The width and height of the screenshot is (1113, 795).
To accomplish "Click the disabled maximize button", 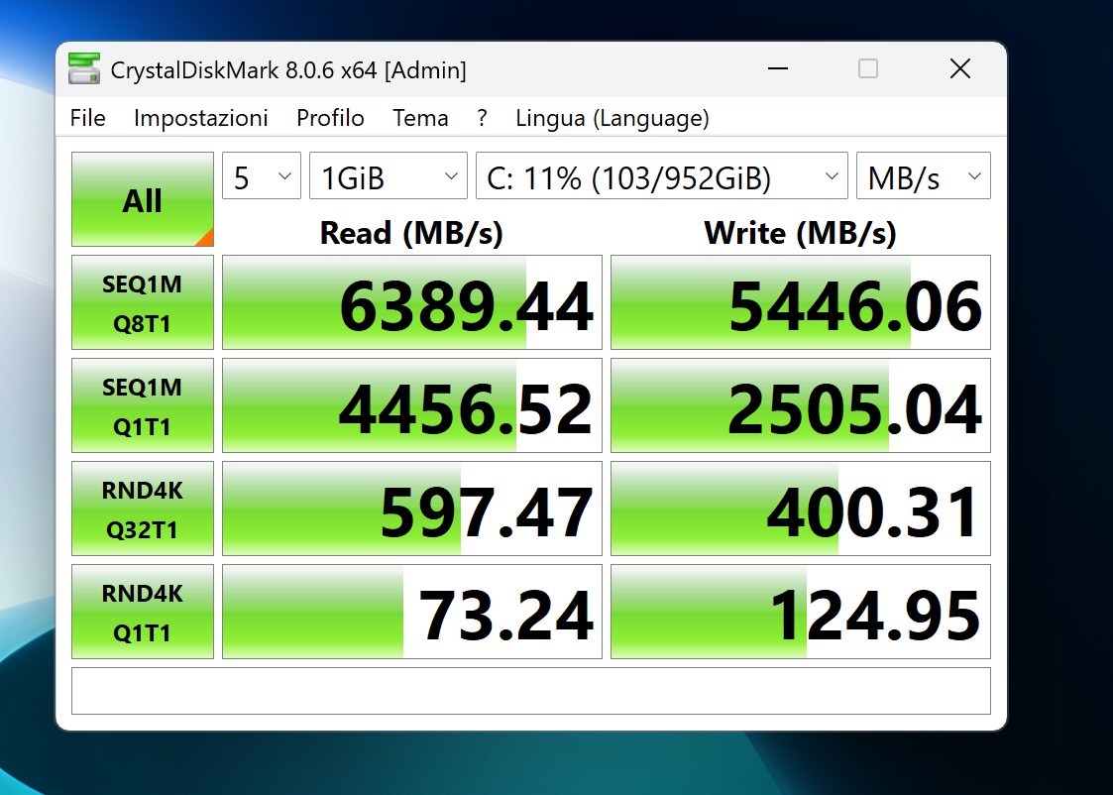I will 867,68.
